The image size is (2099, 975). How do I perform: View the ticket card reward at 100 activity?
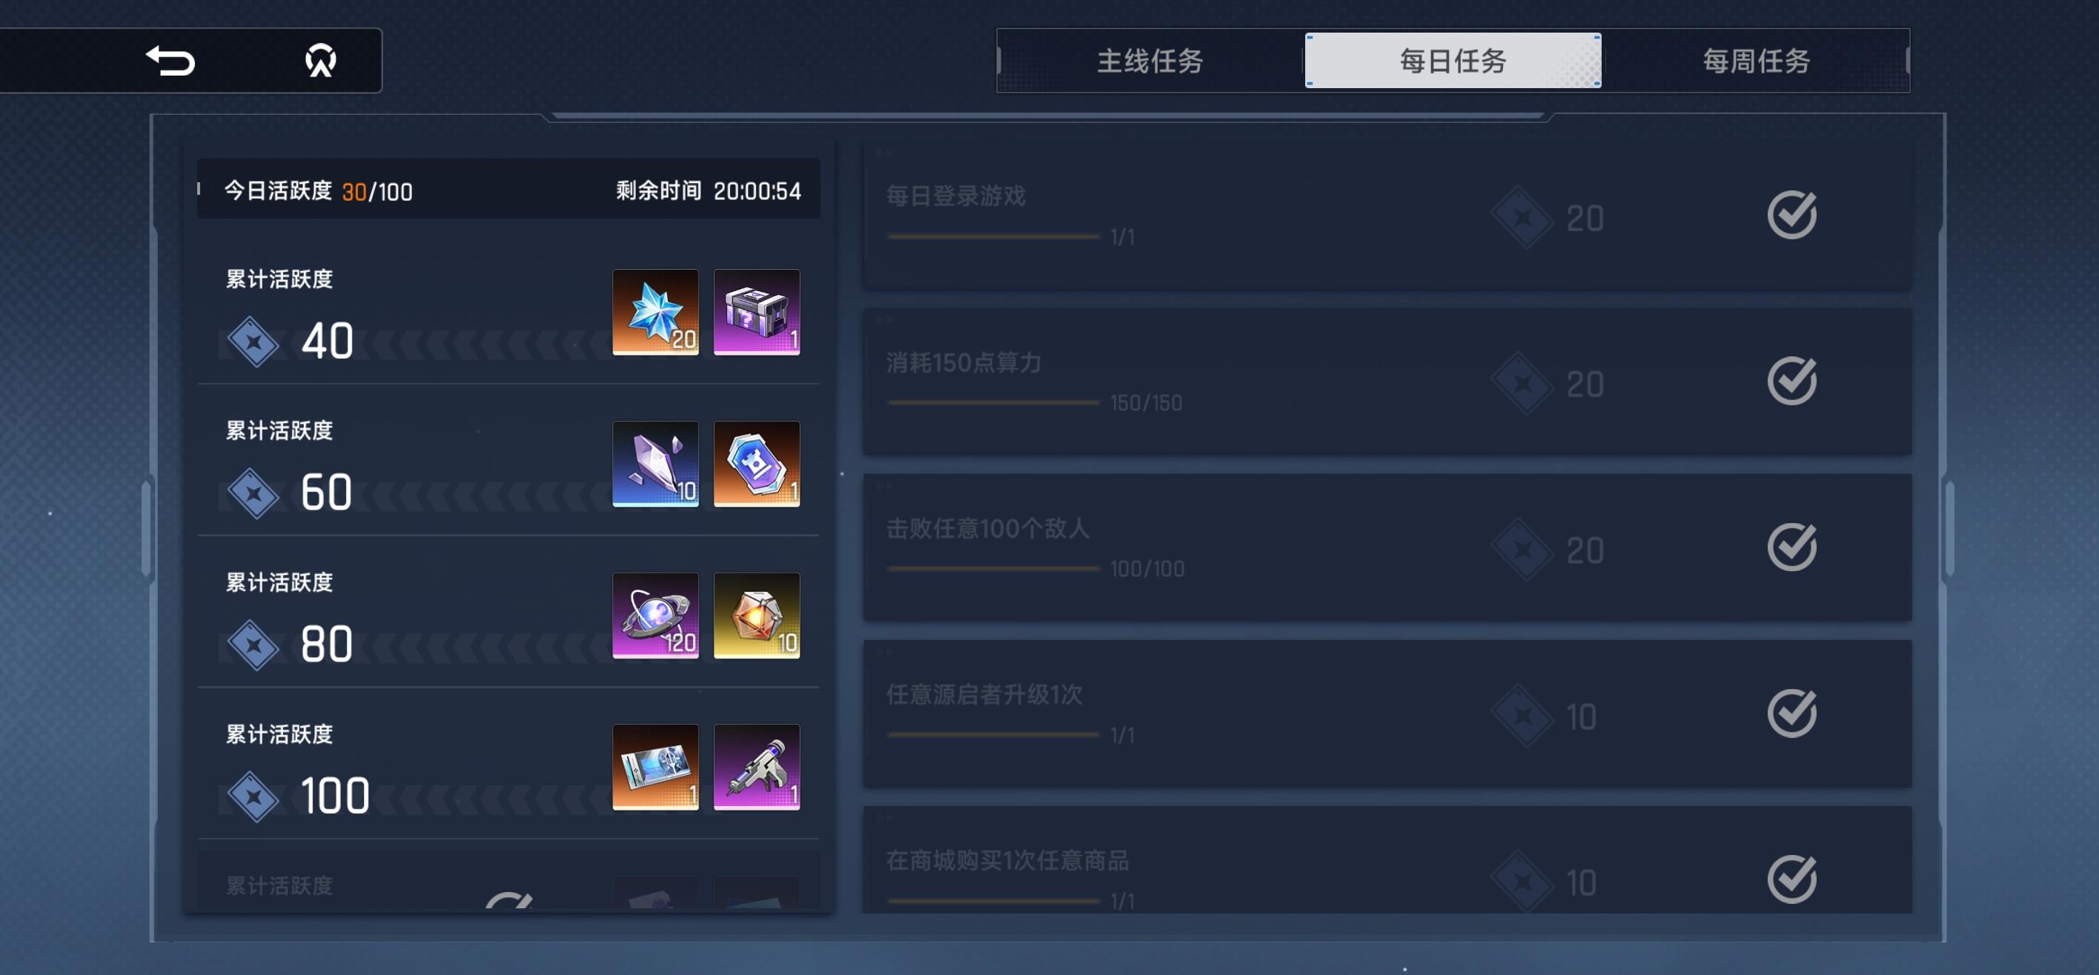click(x=655, y=767)
